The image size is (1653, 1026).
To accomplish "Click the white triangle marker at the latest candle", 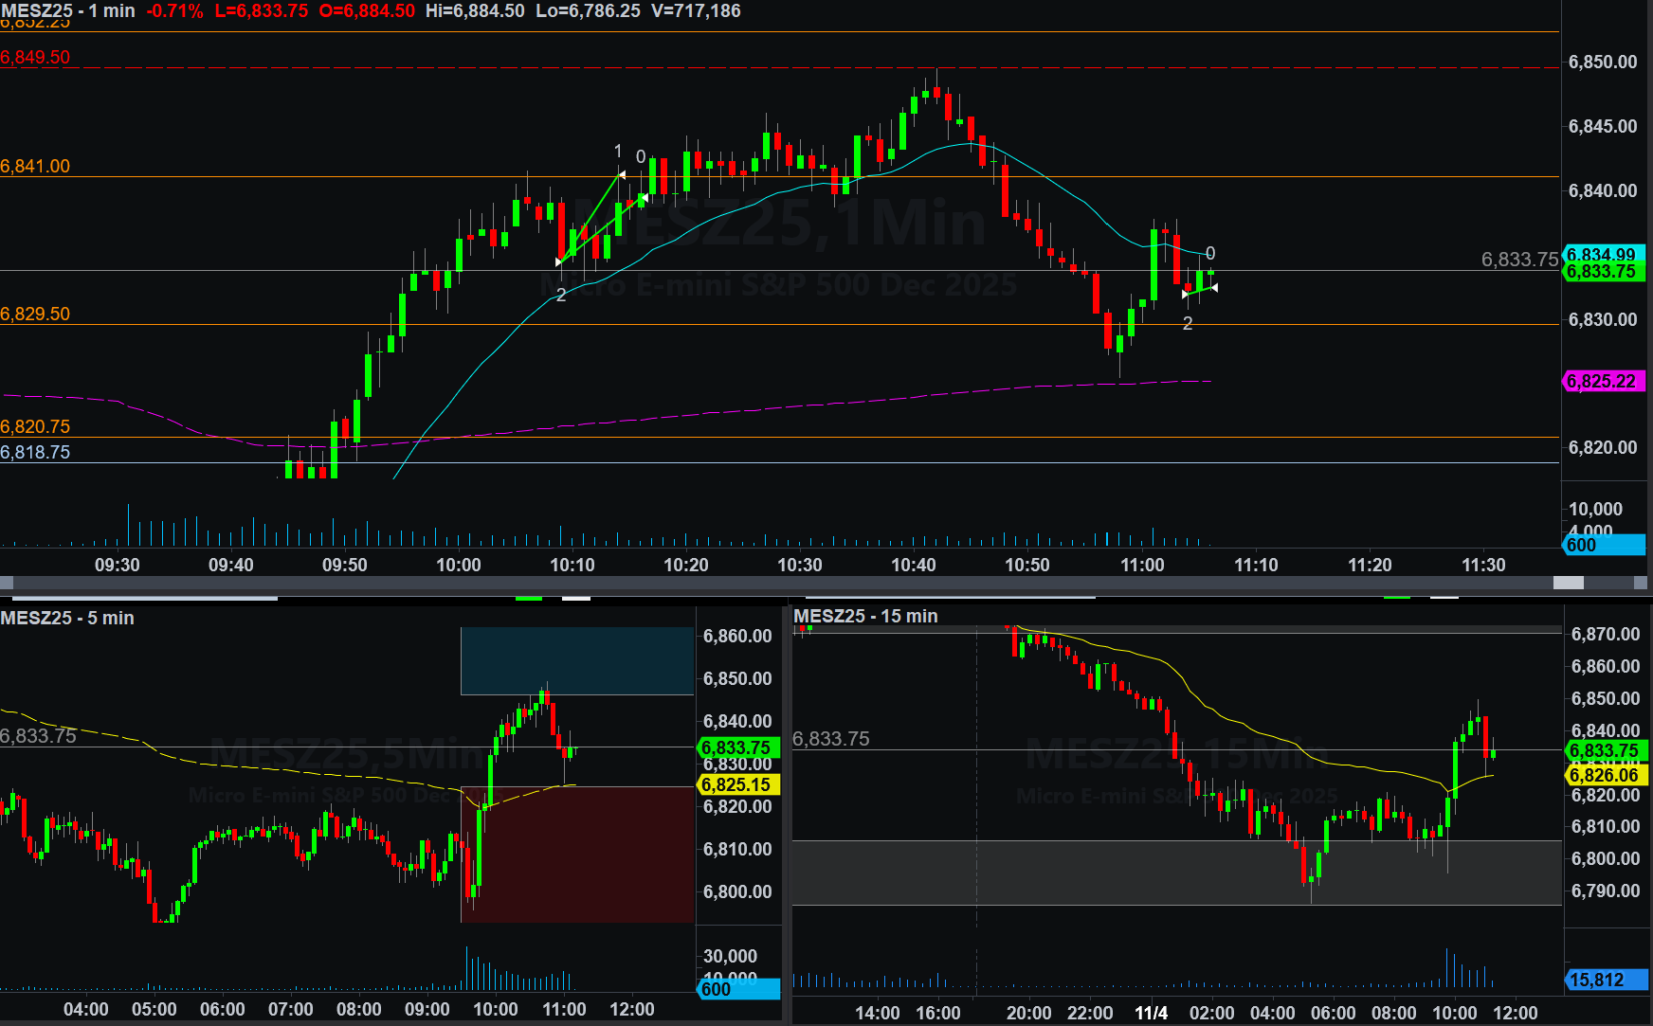I will (1214, 287).
